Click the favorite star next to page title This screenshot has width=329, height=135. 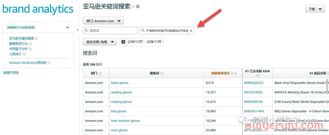click(138, 6)
